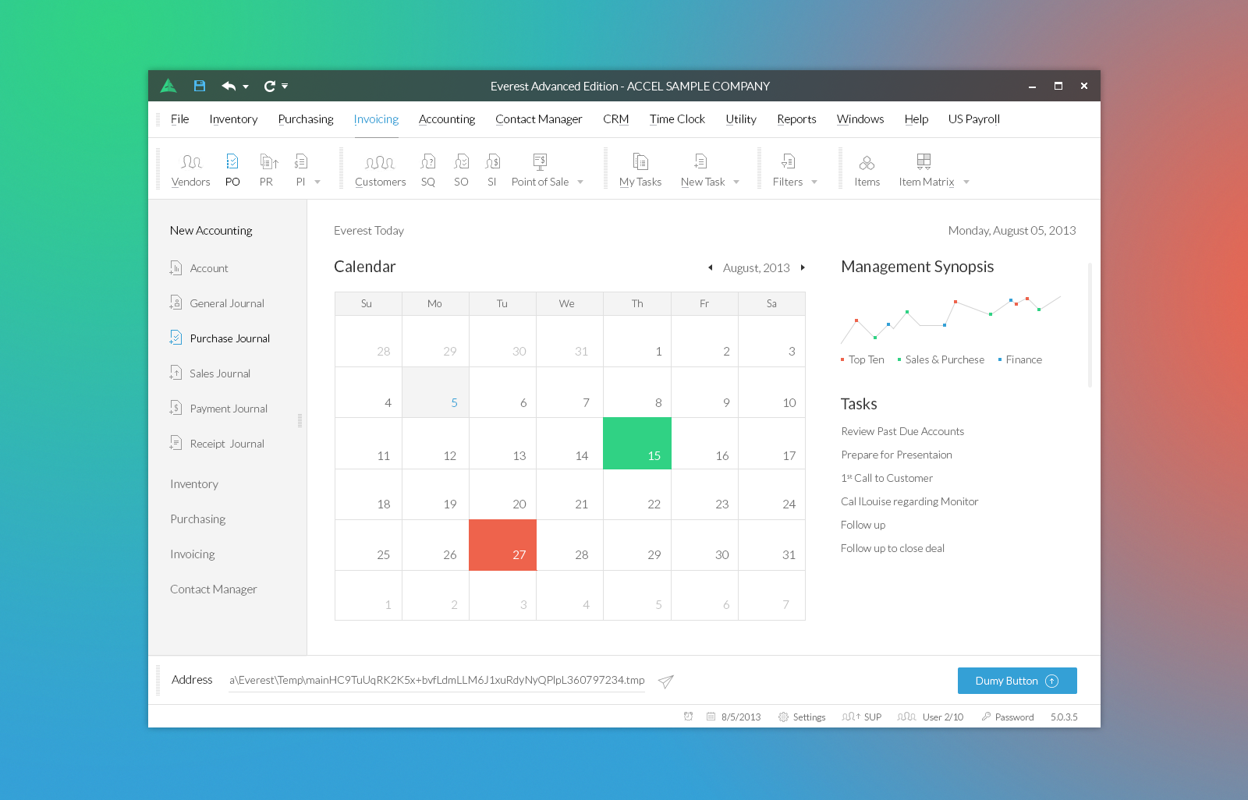Open the File menu

180,119
